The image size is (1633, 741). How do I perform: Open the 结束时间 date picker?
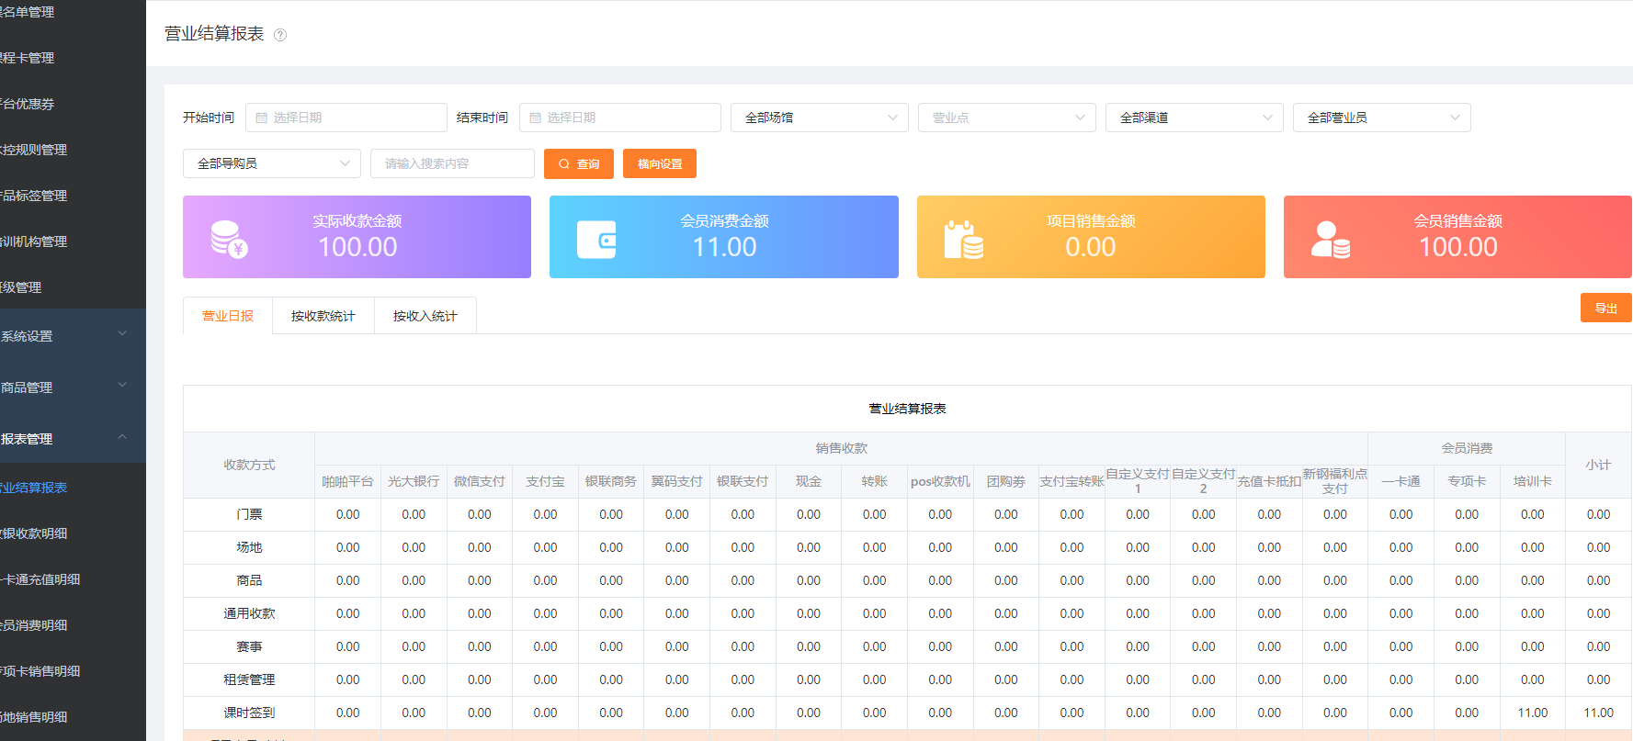(620, 118)
